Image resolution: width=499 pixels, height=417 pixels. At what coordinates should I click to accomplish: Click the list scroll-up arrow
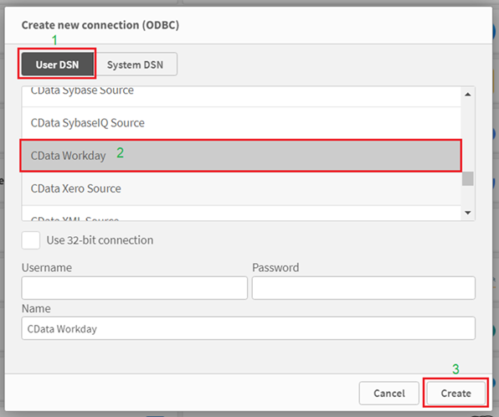(468, 95)
